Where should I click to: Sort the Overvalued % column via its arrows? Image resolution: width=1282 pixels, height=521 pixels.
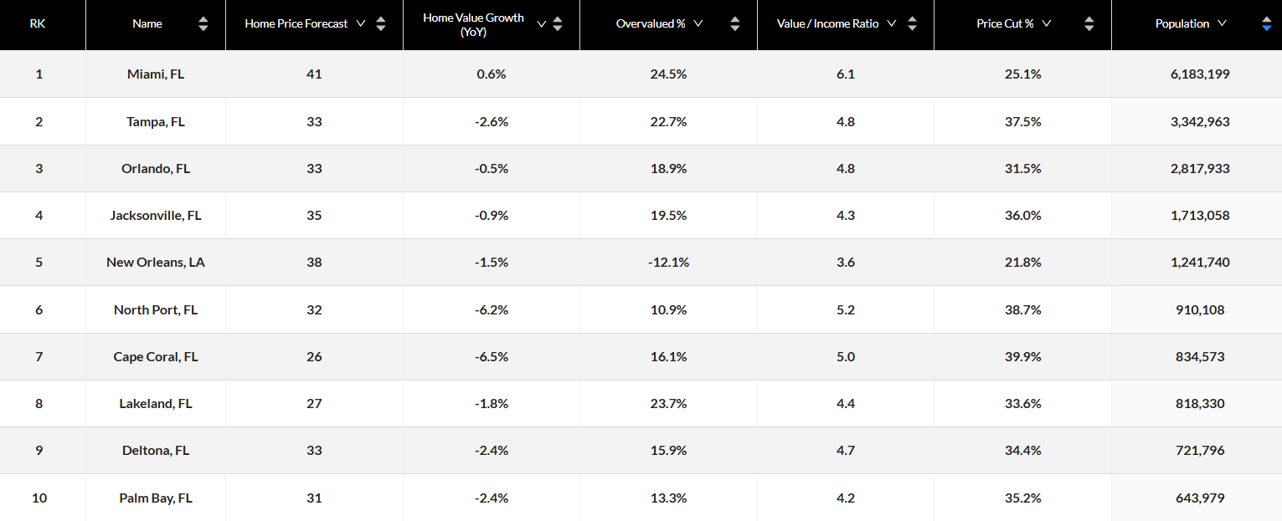(734, 23)
